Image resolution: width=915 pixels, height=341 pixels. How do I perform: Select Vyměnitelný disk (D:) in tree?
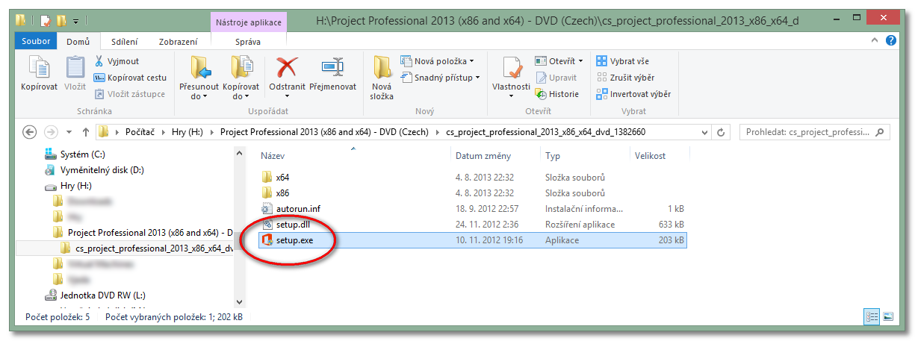click(93, 170)
